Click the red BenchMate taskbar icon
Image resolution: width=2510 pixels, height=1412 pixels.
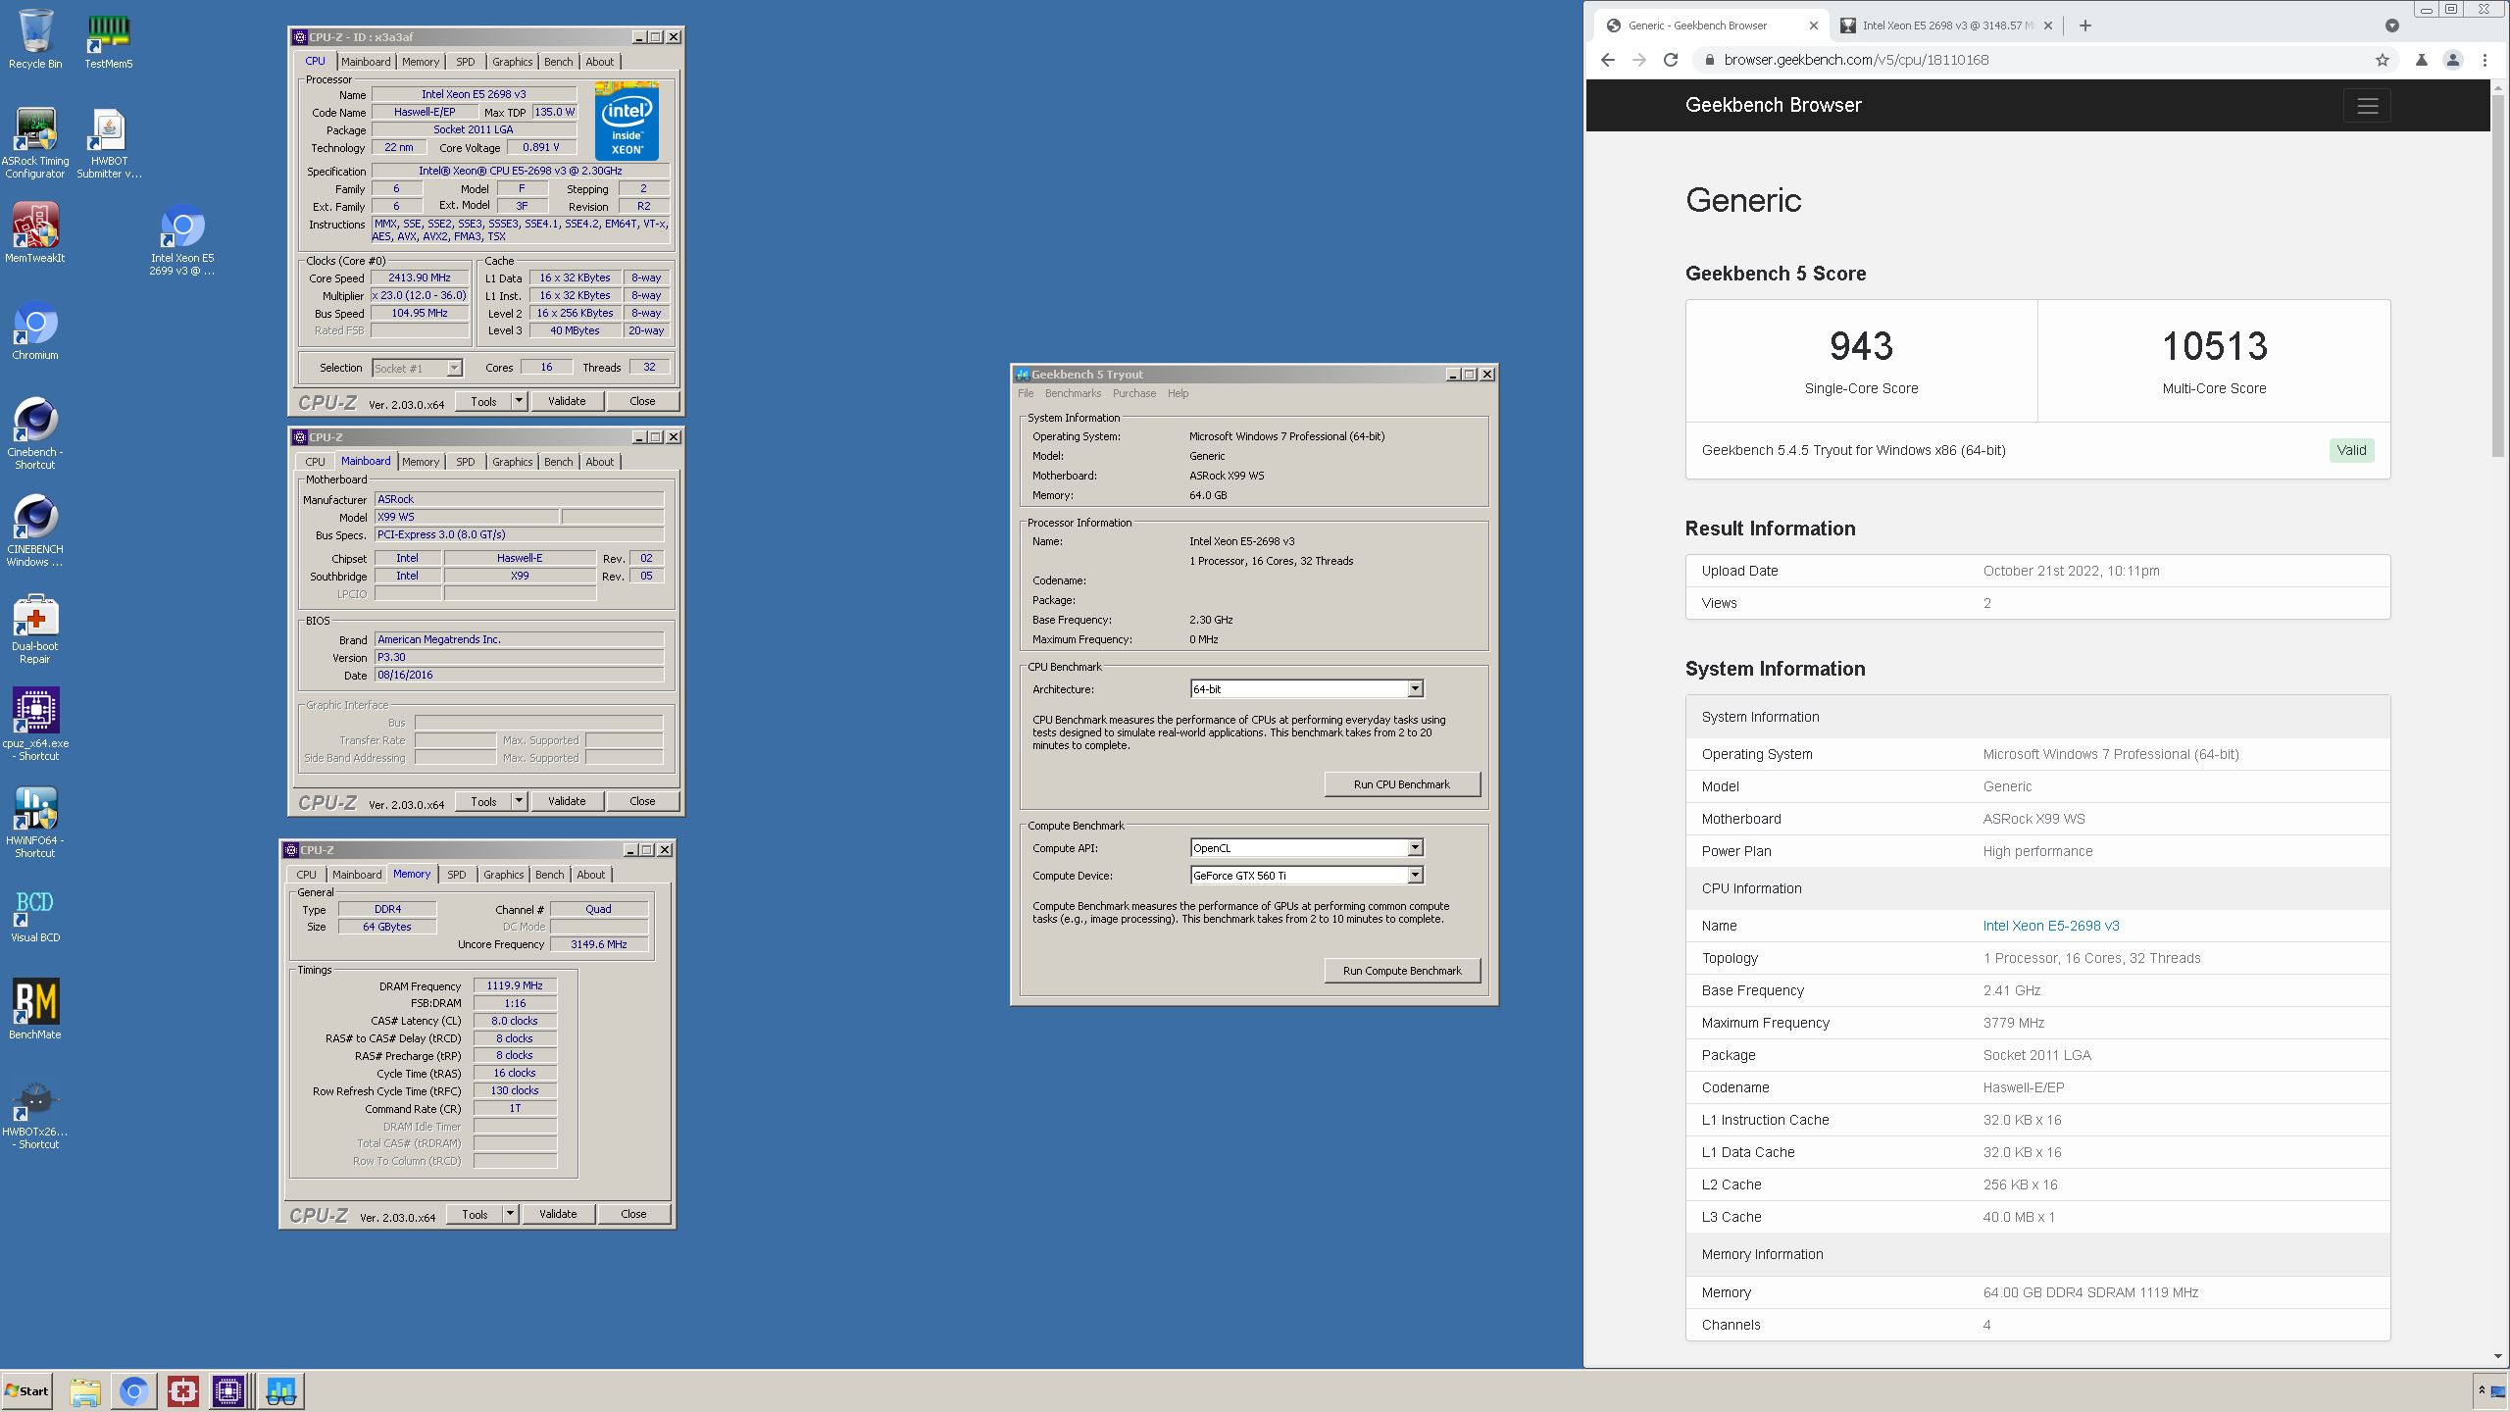(x=183, y=1391)
